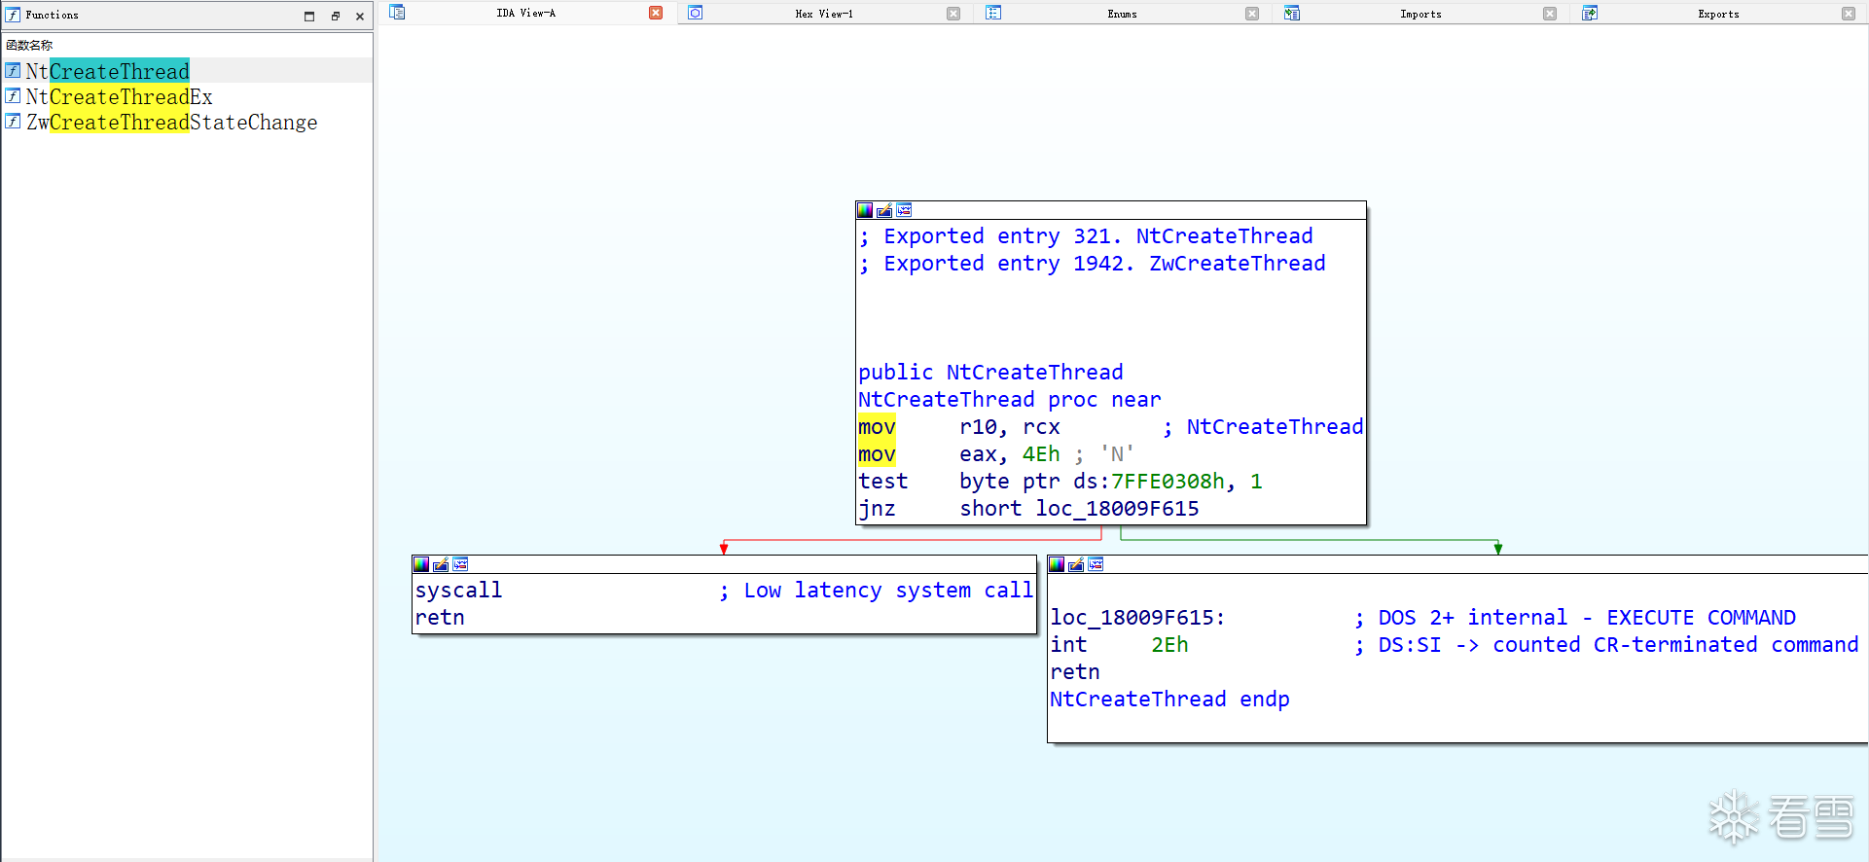Click 'retn' in the syscall node
1869x862 pixels.
tap(440, 618)
